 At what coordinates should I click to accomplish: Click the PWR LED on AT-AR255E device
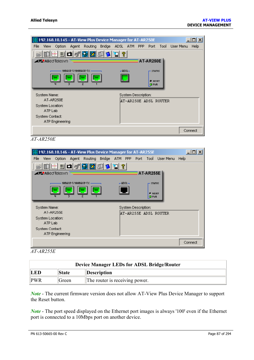[x=150, y=197]
